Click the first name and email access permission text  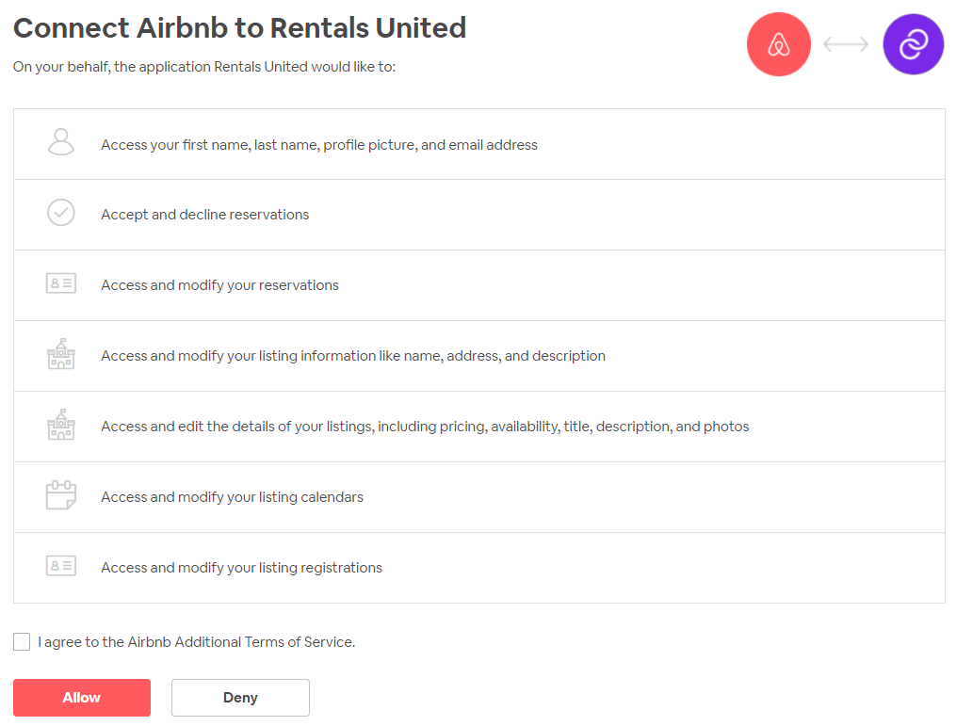coord(318,145)
